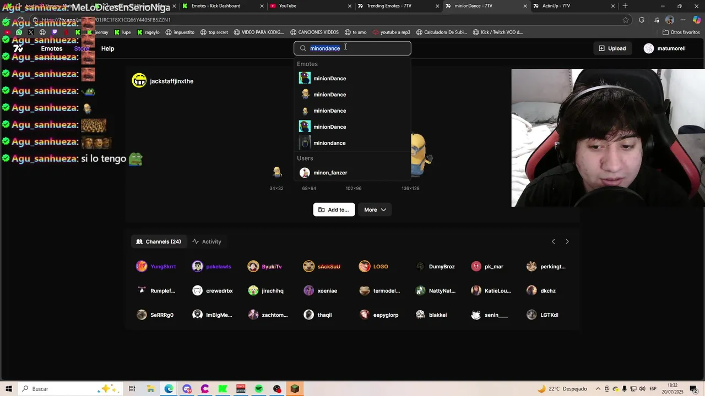Open thaqil channel
Screen dimensions: 705x396
(x=318, y=315)
